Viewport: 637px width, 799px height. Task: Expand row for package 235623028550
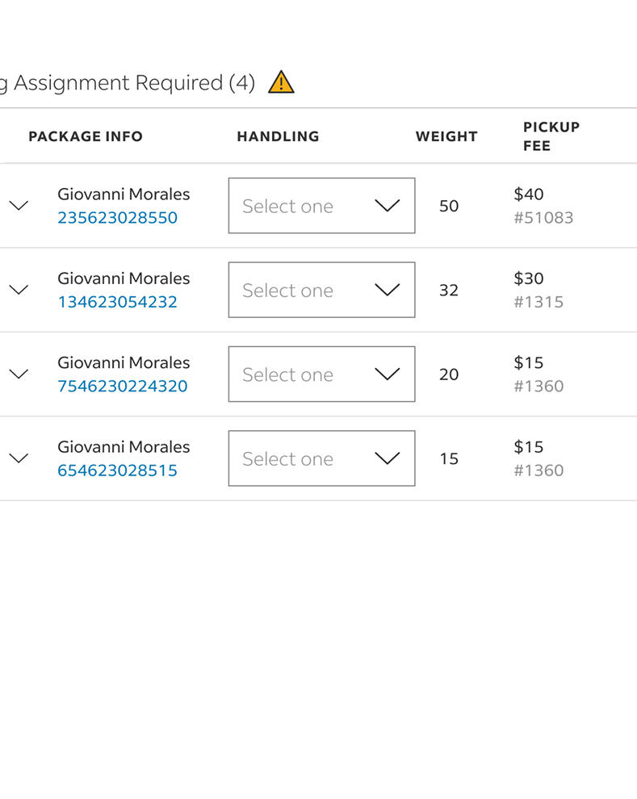tap(19, 206)
